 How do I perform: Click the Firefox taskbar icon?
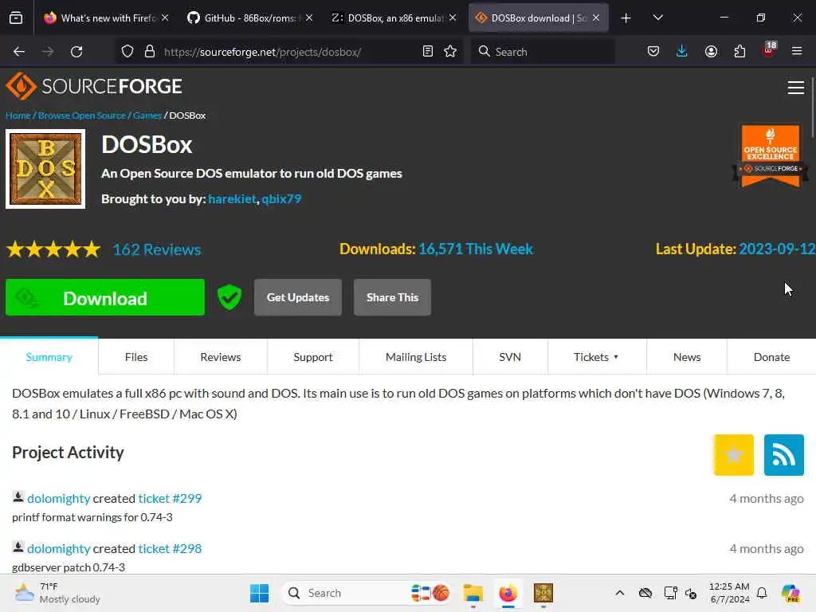click(508, 593)
